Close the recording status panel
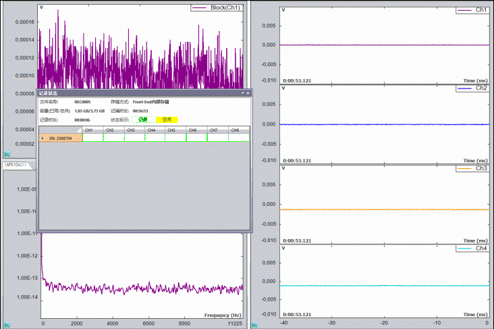Screen dimensions: 494x329 click(x=248, y=93)
